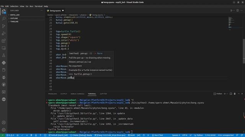Open remote window indicator in status bar
The width and height of the screenshot is (245, 137).
[x=2, y=135]
